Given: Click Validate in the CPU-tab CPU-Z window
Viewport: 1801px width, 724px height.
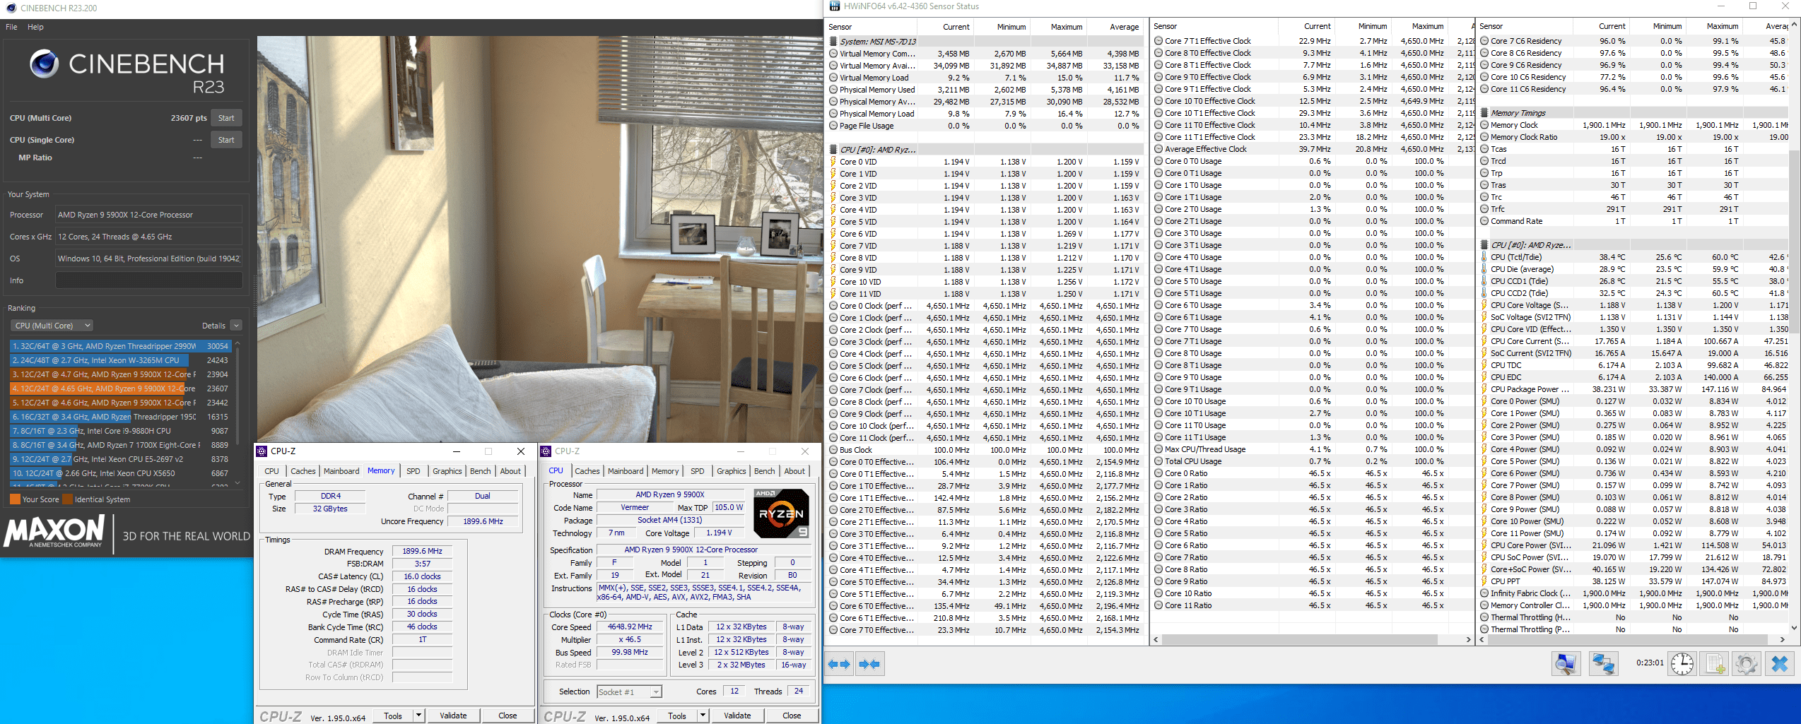Looking at the screenshot, I should point(737,716).
